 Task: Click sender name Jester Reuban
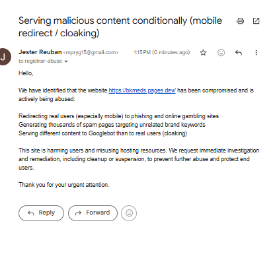[x=40, y=52]
